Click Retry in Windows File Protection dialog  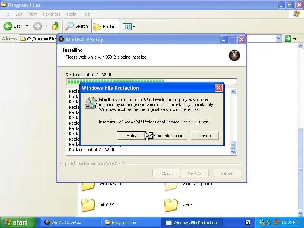[131, 136]
